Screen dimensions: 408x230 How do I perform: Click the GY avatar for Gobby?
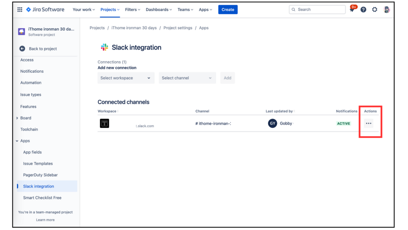(273, 123)
